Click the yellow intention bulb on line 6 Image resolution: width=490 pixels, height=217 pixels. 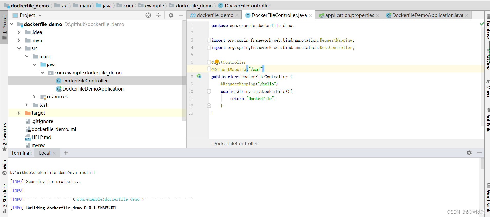(217, 62)
